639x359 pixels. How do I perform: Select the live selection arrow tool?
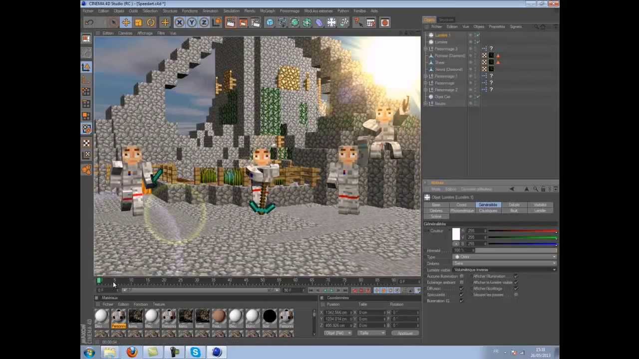click(x=113, y=22)
